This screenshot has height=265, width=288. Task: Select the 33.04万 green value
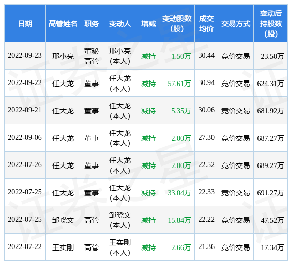pos(179,193)
